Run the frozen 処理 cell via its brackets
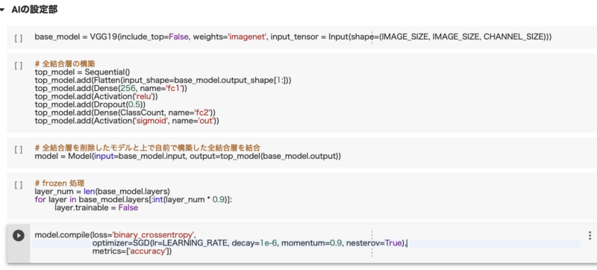Viewport: 597px width, 270px height. point(18,184)
